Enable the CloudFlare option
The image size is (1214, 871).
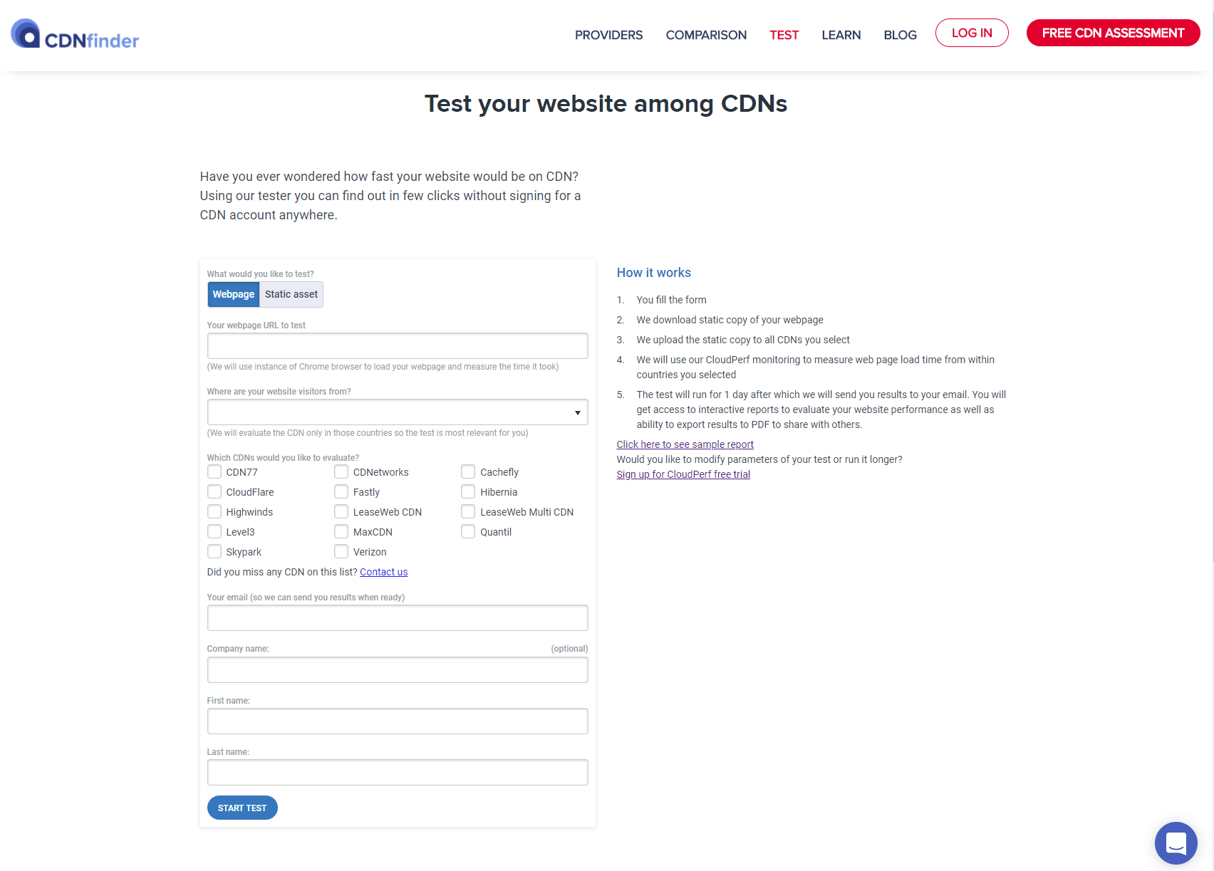(x=214, y=492)
